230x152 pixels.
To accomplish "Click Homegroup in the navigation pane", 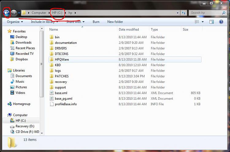I will pyautogui.click(x=19, y=104).
